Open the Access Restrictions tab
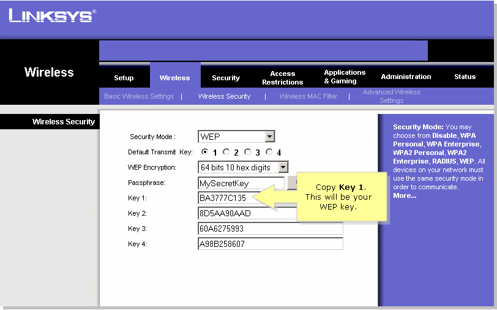The width and height of the screenshot is (497, 310). (x=282, y=78)
